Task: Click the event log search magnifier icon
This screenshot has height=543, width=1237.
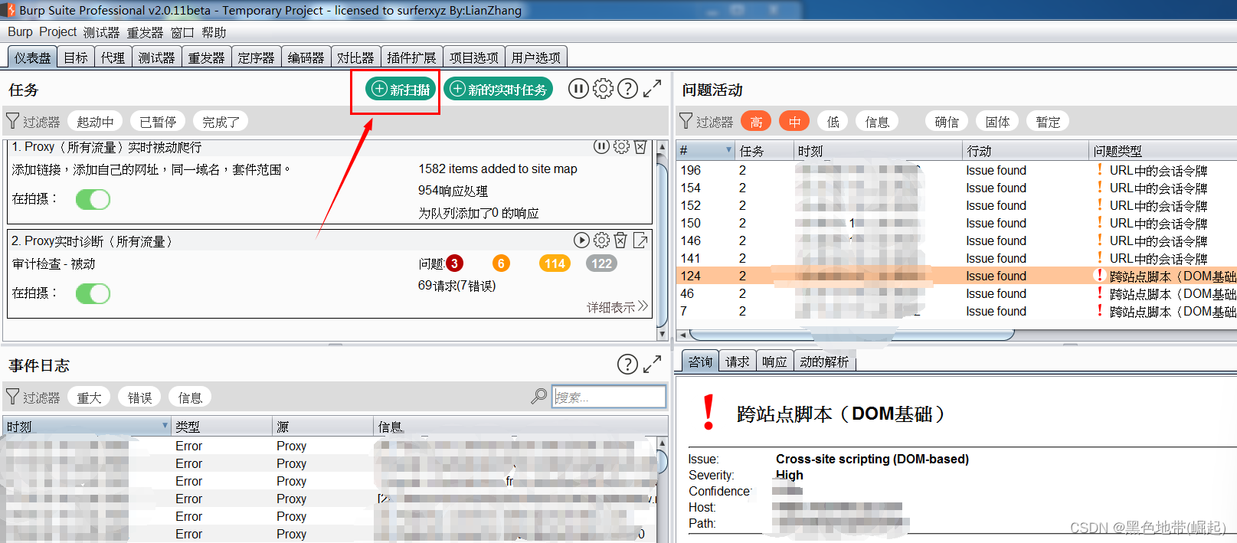Action: [x=539, y=396]
